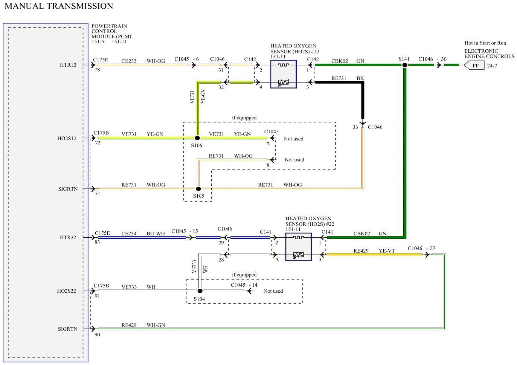517x365 pixels.
Task: Click Not used text beside C1045 - 14
Action: 273,291
